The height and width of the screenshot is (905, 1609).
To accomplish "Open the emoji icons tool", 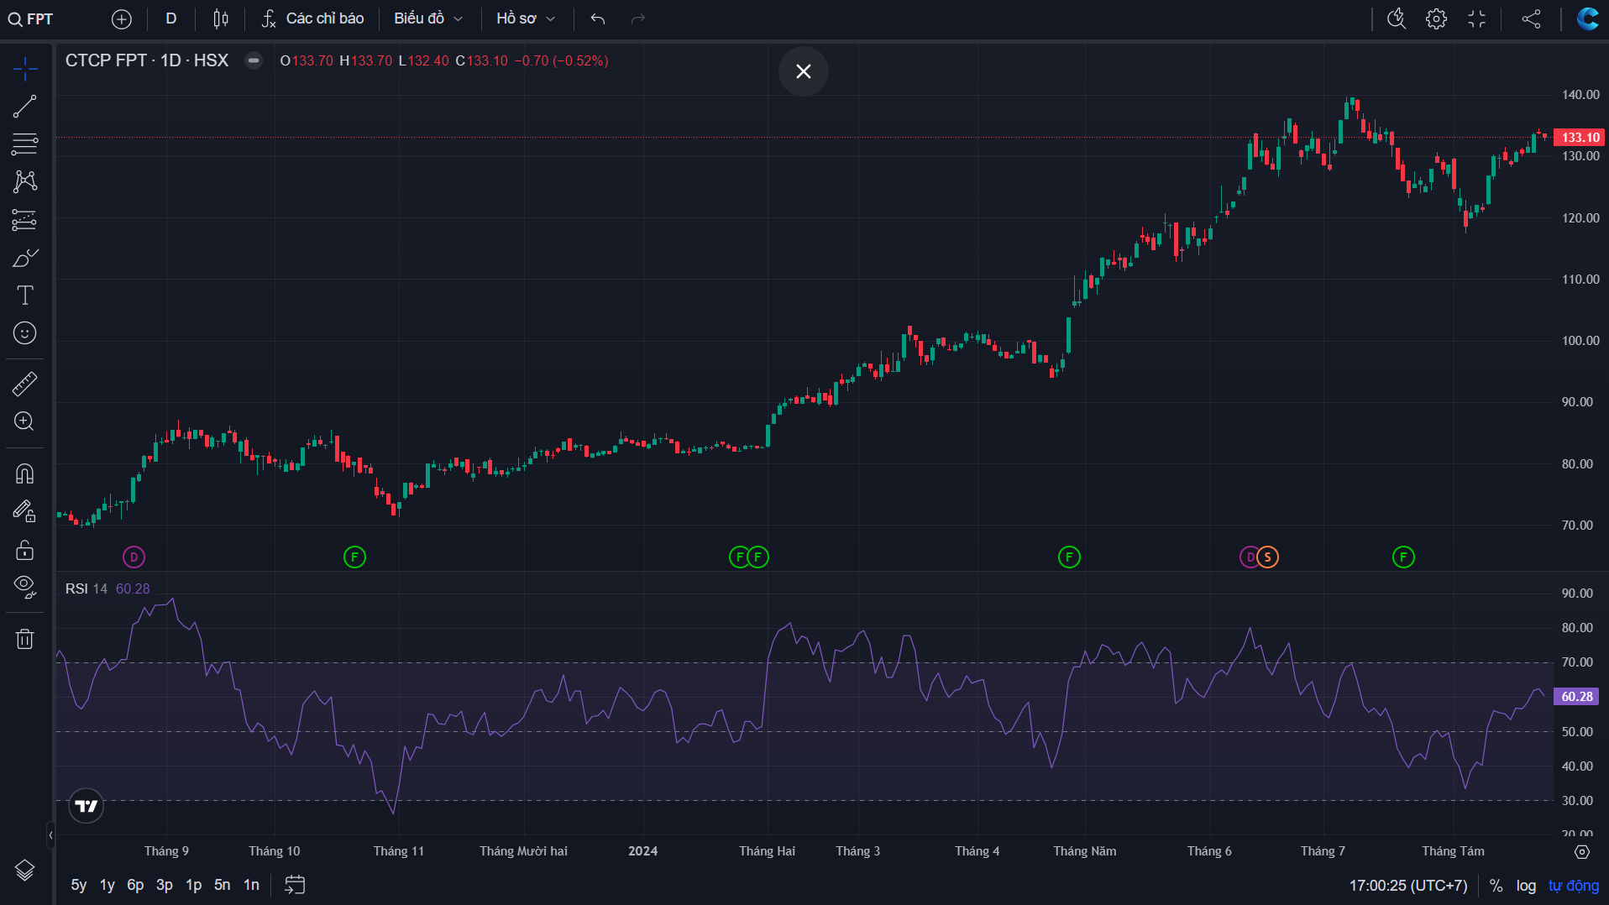I will (25, 333).
